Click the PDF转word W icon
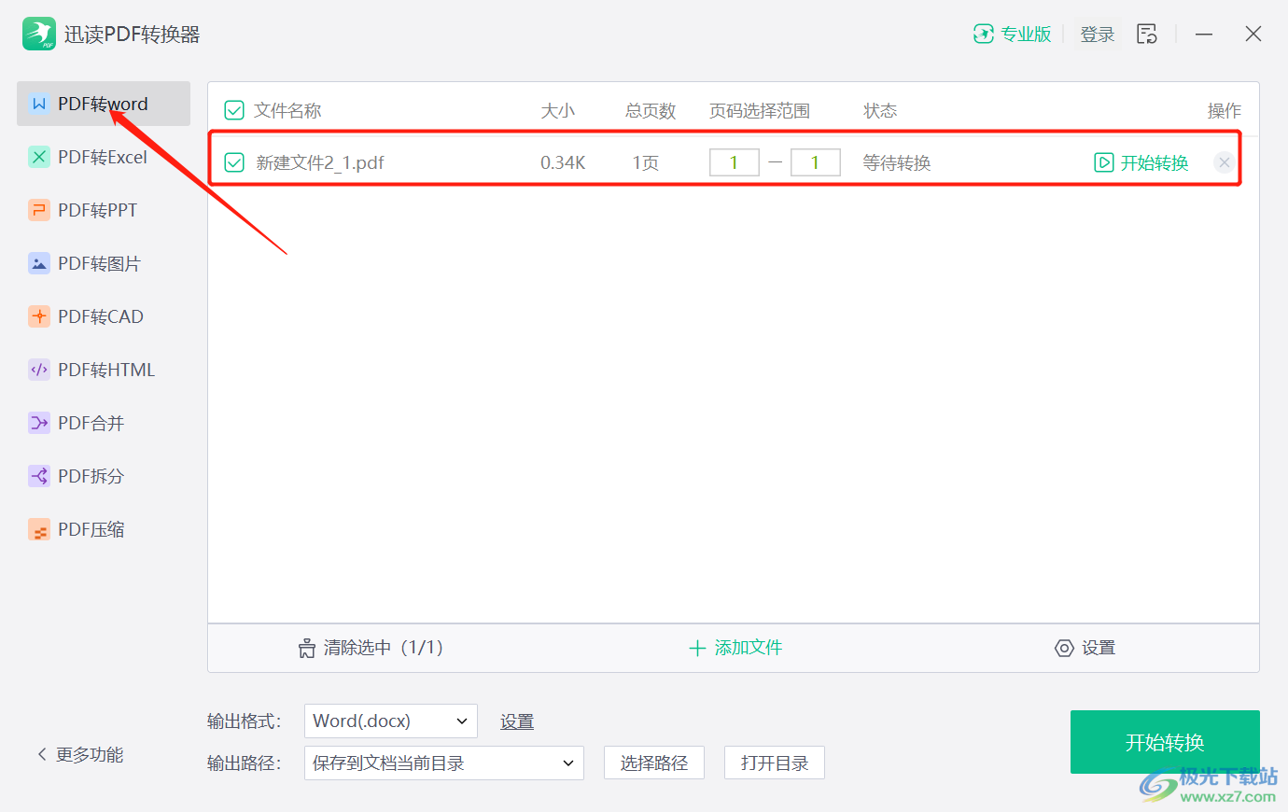The height and width of the screenshot is (812, 1288). click(39, 104)
